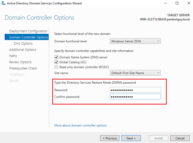Select Domain Controller Options step
193x143 pixels.
pos(27,37)
